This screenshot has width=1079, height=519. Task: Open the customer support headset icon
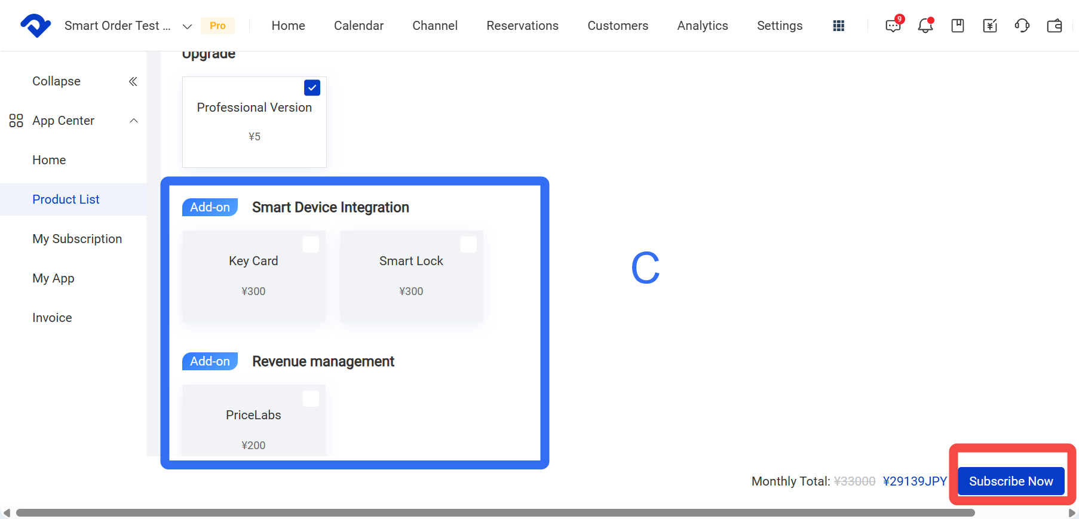[1022, 26]
